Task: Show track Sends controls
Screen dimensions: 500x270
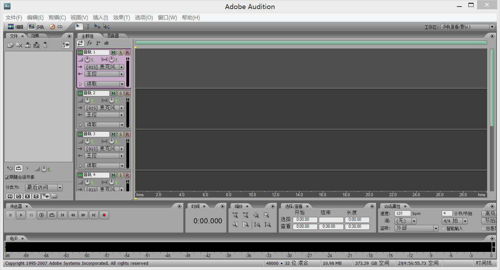Action: click(x=98, y=43)
